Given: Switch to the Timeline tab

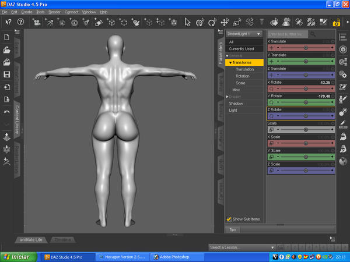Looking at the screenshot, I should [63, 239].
